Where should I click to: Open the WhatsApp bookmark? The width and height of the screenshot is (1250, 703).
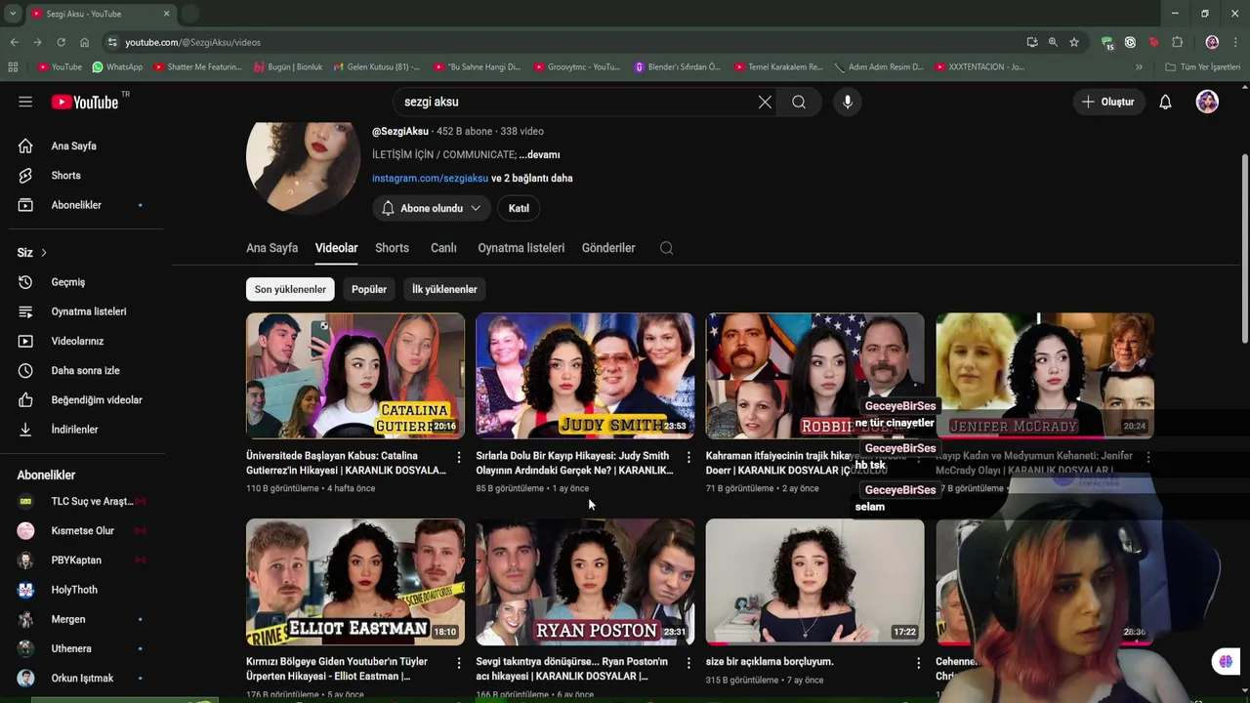pos(117,67)
